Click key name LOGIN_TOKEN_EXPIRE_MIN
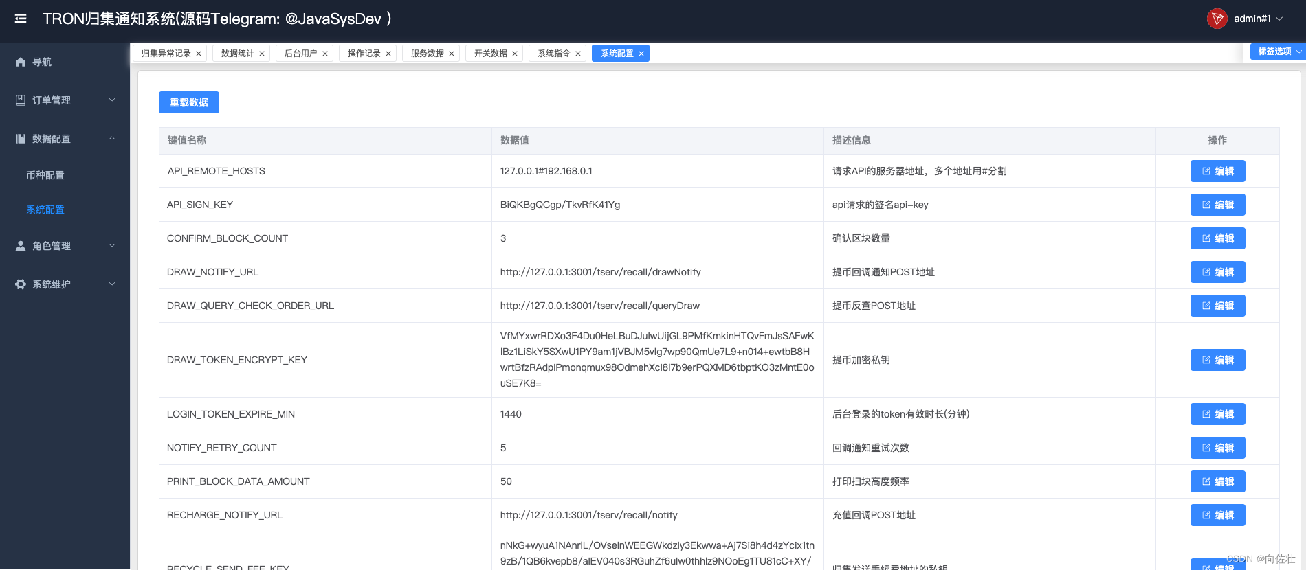This screenshot has height=570, width=1306. 231,414
